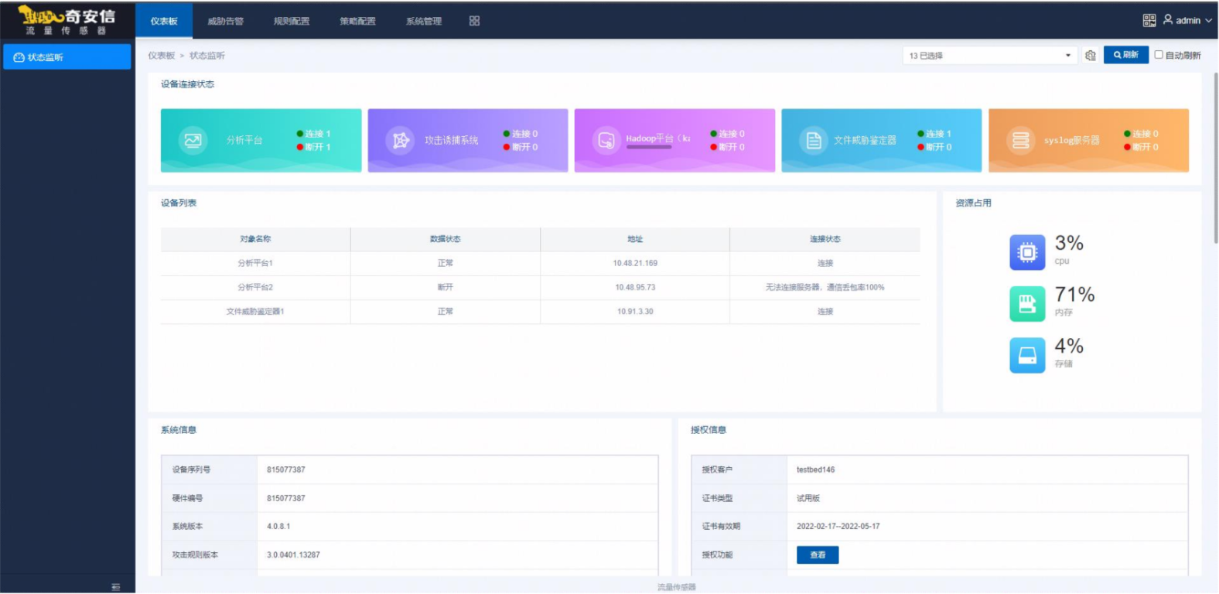This screenshot has height=594, width=1219.
Task: Expand the 13 已选择 dropdown
Action: pos(990,56)
